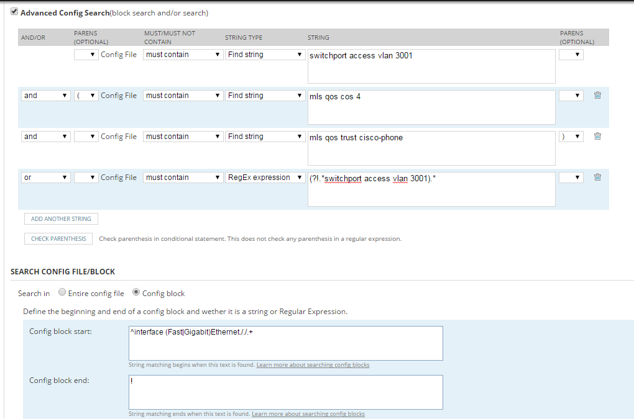Open must contain dropdown for cisco-phone row

(183, 137)
